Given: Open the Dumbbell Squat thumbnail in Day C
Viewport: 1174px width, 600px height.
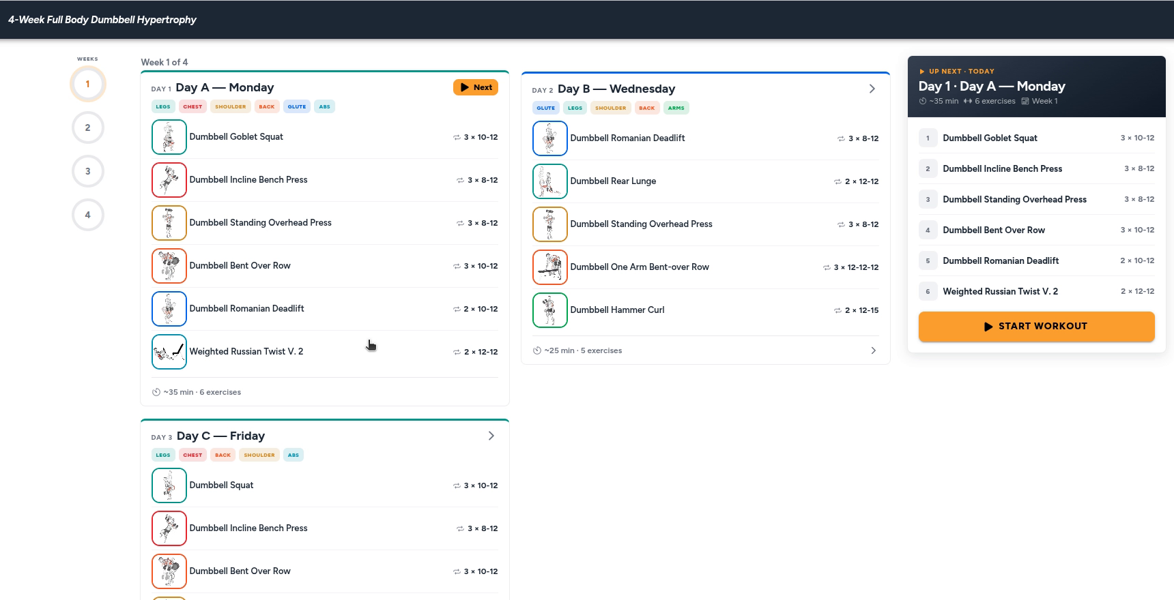Looking at the screenshot, I should tap(169, 485).
